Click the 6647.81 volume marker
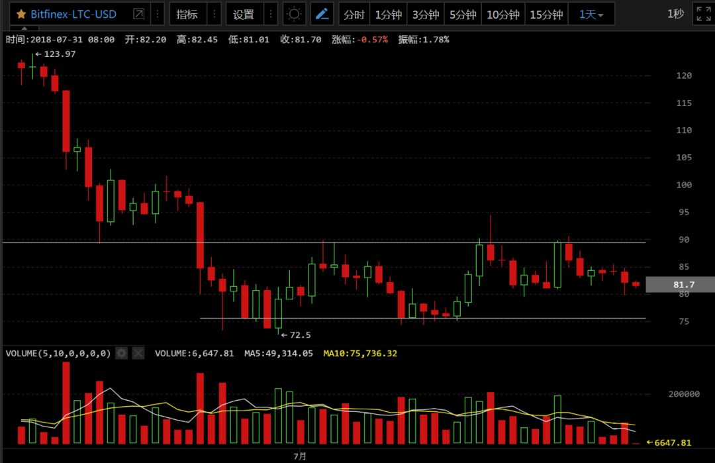 coord(669,442)
